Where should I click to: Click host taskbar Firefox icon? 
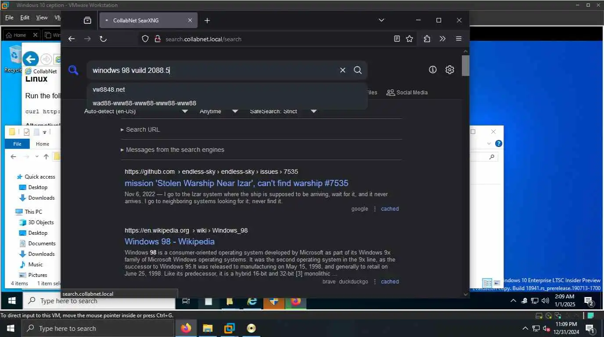point(186,328)
